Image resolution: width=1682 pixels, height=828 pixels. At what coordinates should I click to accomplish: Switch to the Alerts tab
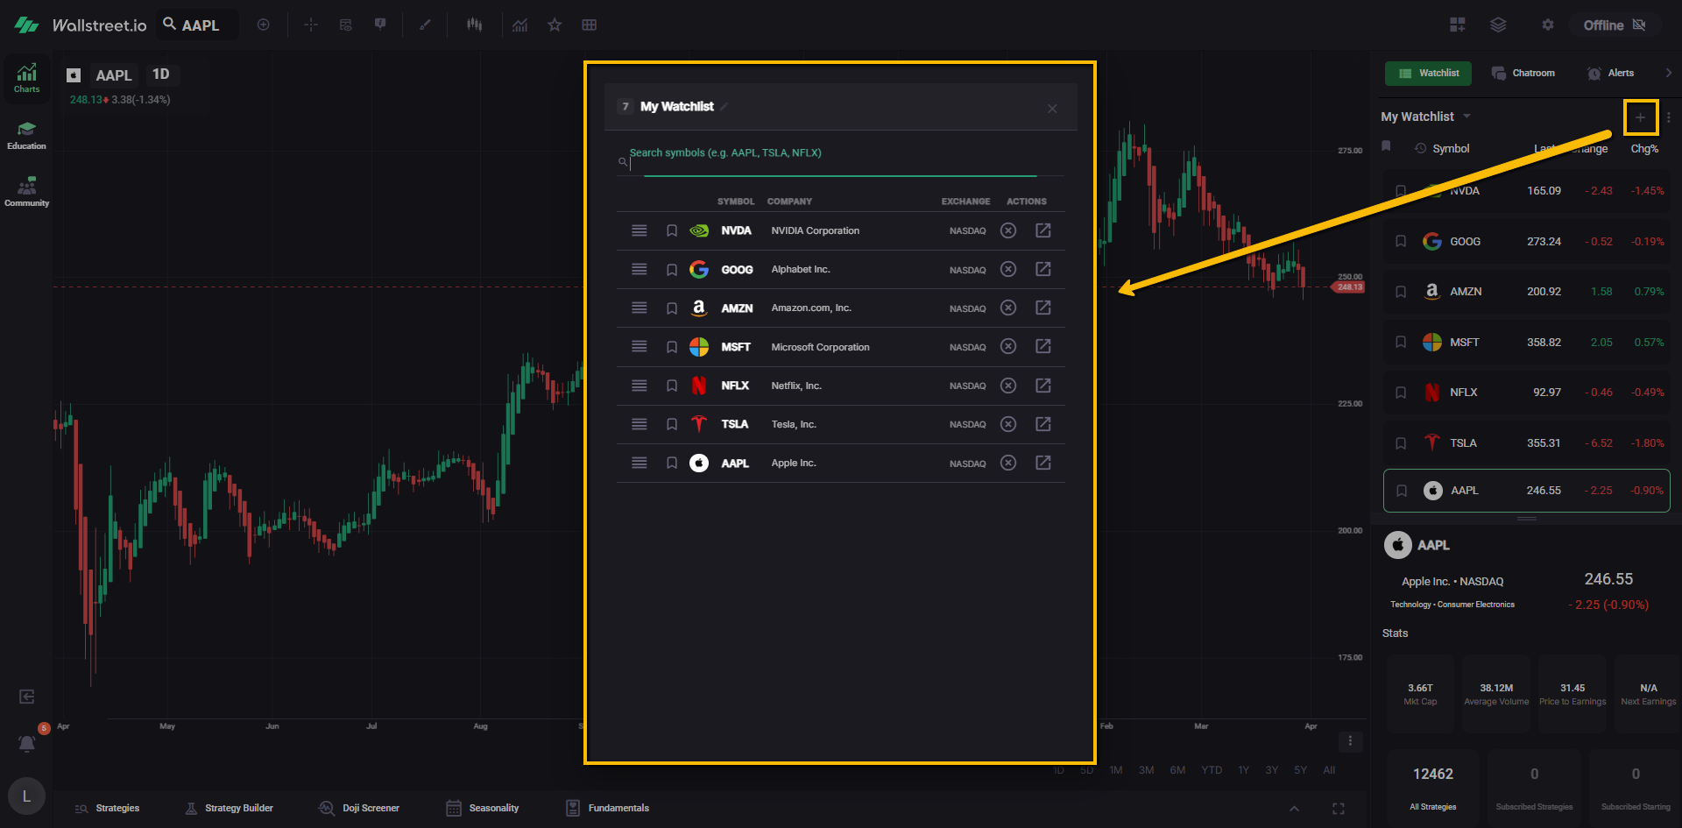click(x=1610, y=74)
